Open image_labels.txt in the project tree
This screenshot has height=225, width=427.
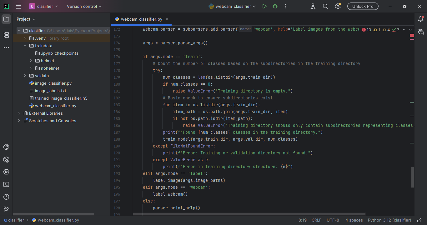50,91
